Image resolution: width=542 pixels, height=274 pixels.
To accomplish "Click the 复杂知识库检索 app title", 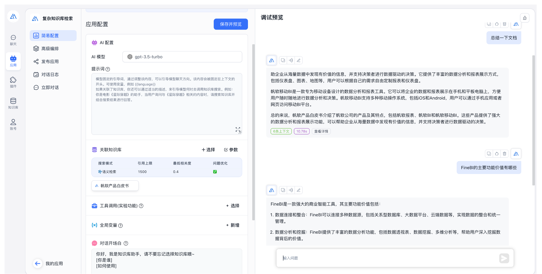I will (x=58, y=18).
